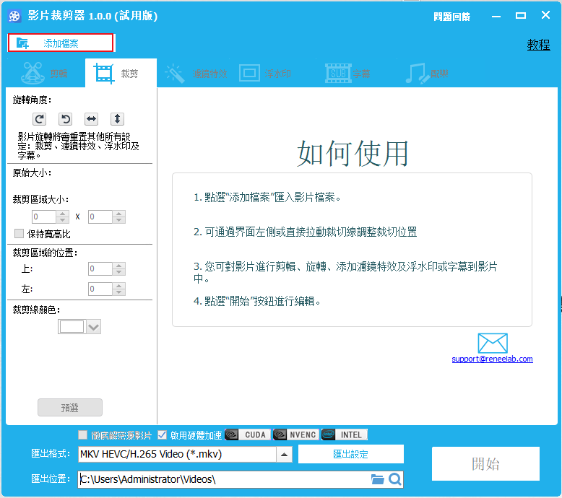Flip video vertically icon
This screenshot has height=498, width=562.
click(117, 119)
